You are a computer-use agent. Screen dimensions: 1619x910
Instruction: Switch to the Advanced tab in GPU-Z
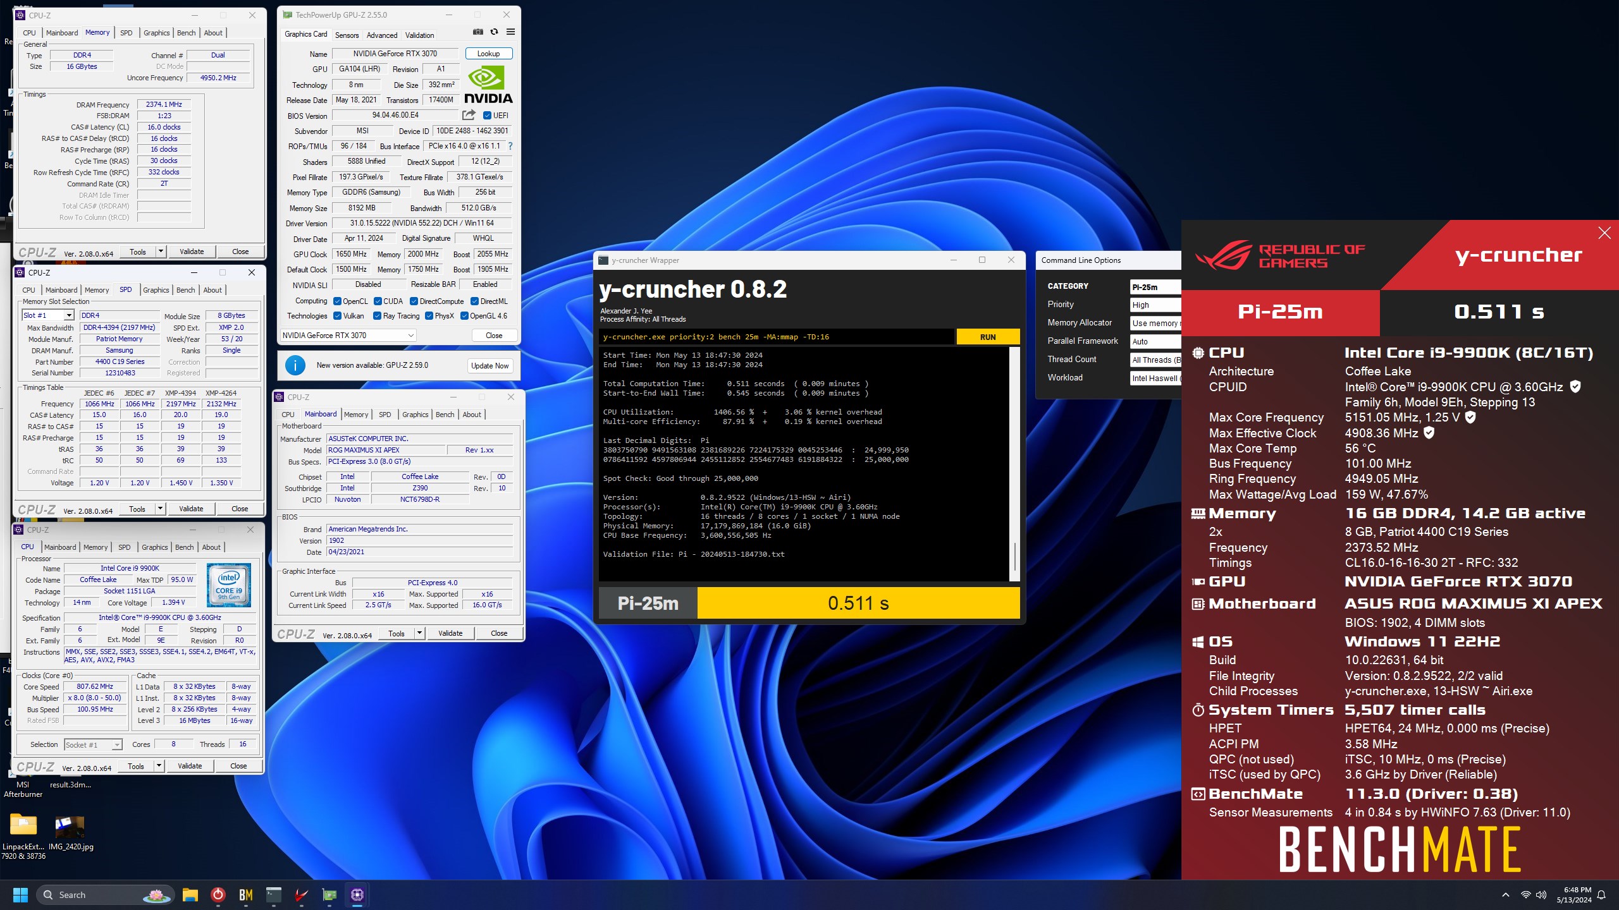tap(382, 35)
